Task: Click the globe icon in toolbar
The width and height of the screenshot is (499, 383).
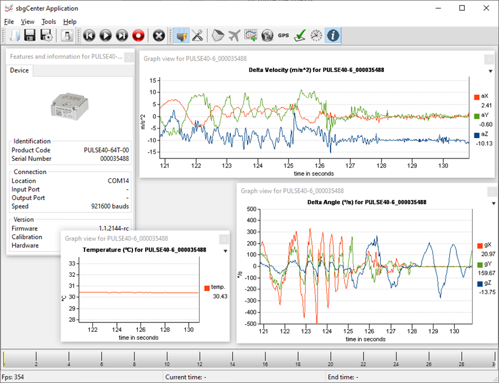Action: pyautogui.click(x=267, y=35)
